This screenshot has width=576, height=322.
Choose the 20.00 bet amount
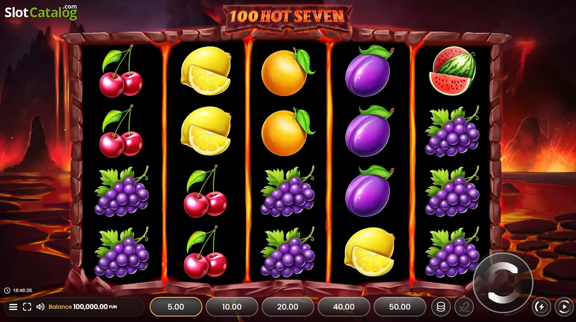288,307
